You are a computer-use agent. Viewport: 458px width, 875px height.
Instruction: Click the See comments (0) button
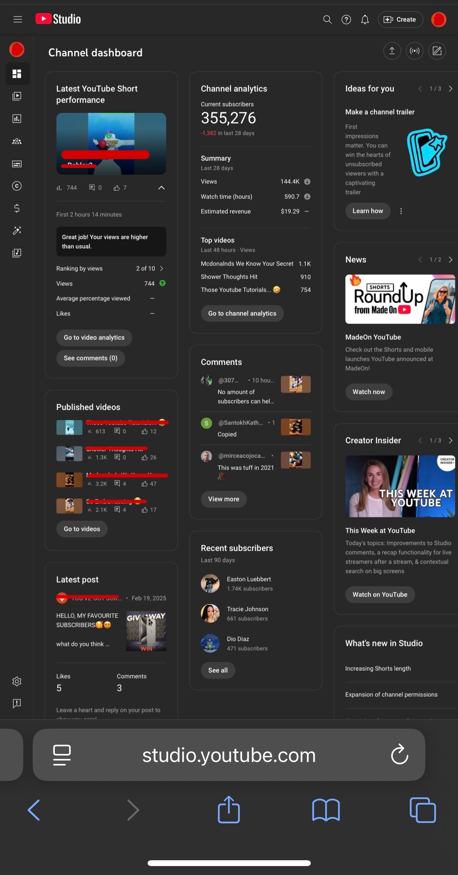(x=91, y=358)
